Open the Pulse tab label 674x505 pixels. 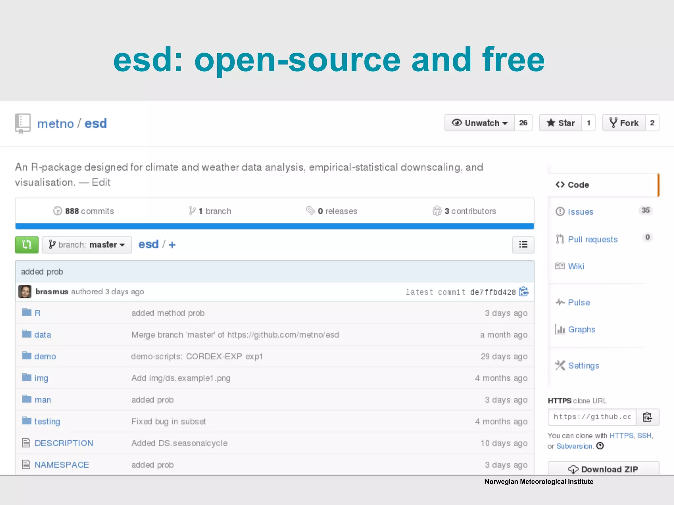579,302
